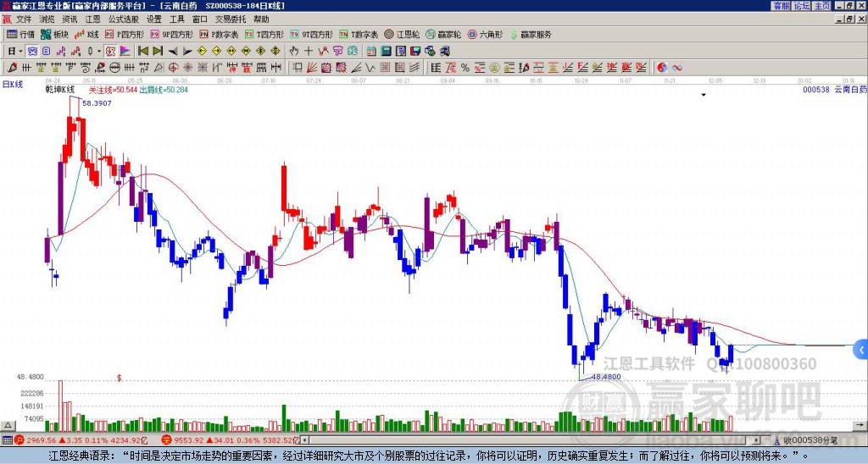Viewport: 868px width, 464px height.
Task: Select the crosshair cursor tool
Action: 309,52
